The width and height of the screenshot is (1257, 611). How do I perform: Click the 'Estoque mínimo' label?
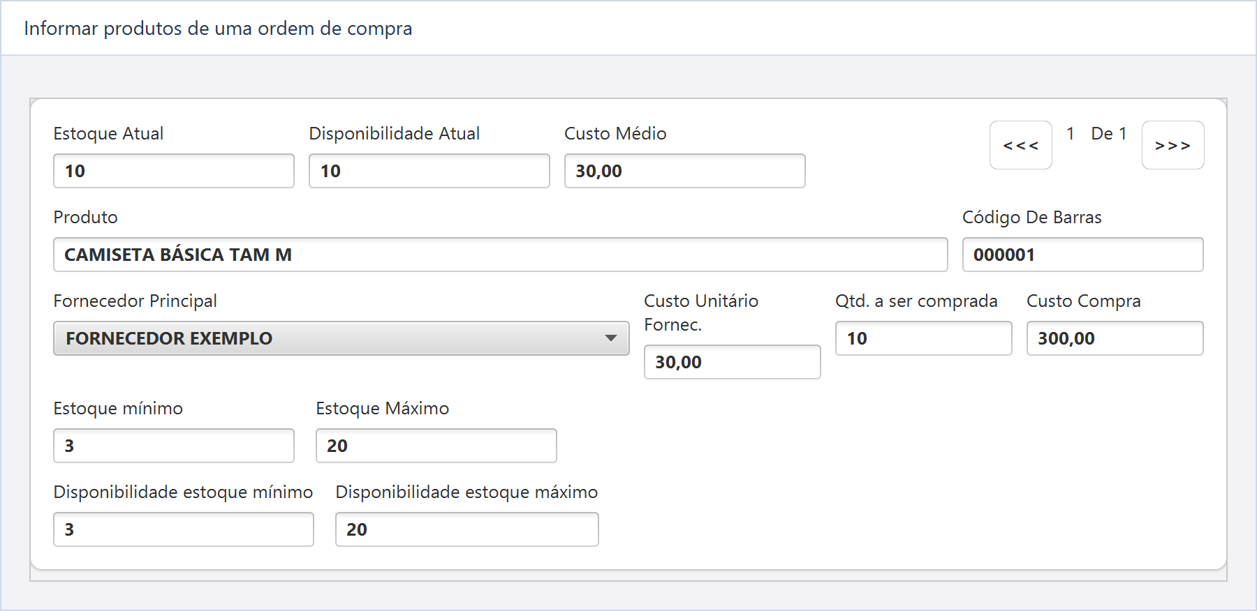click(x=118, y=409)
